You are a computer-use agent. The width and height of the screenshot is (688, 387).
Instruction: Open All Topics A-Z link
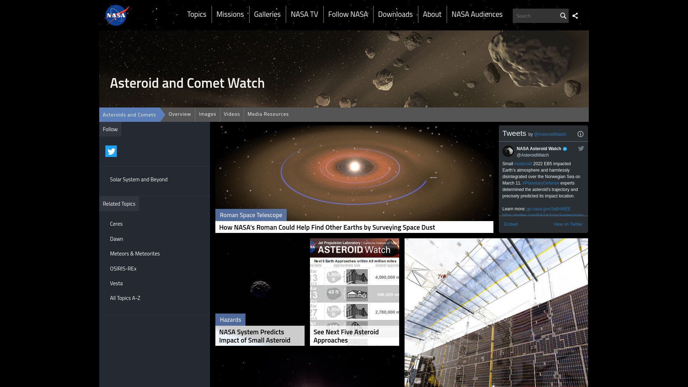[125, 298]
